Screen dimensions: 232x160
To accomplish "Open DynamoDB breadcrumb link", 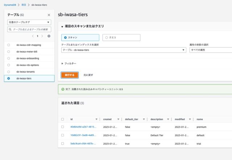I will pyautogui.click(x=10, y=5).
